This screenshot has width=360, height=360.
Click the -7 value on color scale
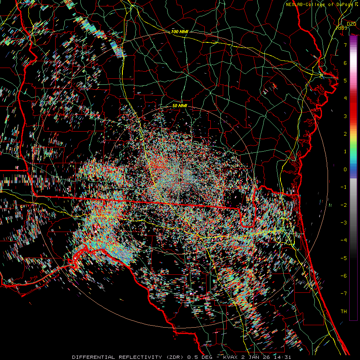point(344,294)
